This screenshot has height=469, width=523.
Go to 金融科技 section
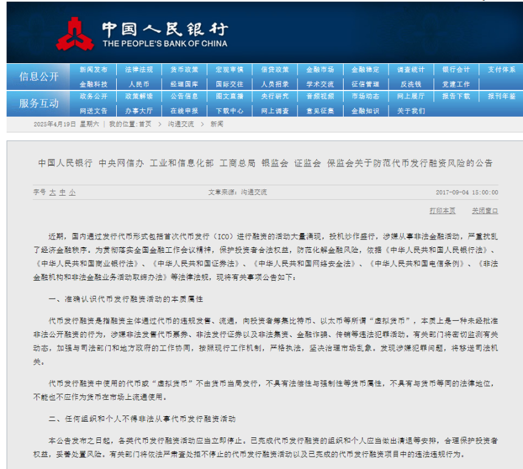point(94,84)
